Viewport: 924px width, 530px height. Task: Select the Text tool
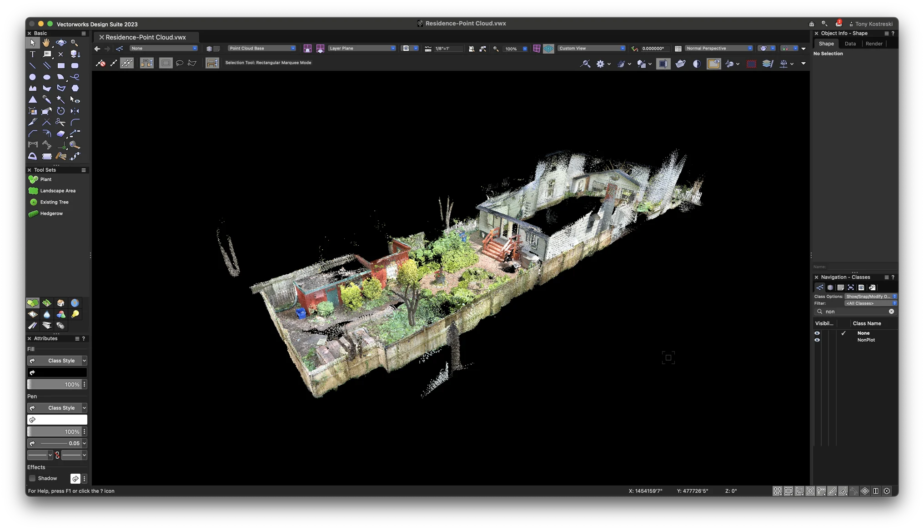(32, 54)
